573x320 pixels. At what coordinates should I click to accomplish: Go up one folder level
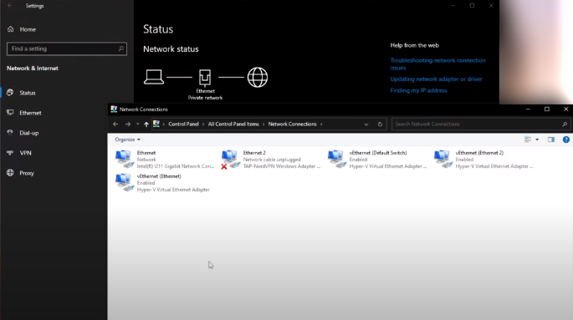[146, 124]
